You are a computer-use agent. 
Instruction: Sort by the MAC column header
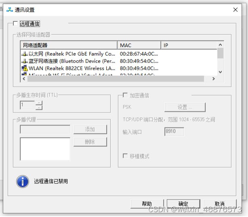point(139,45)
